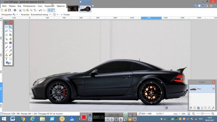Stop recording with the red square button
The width and height of the screenshot is (217, 122).
click(84, 117)
